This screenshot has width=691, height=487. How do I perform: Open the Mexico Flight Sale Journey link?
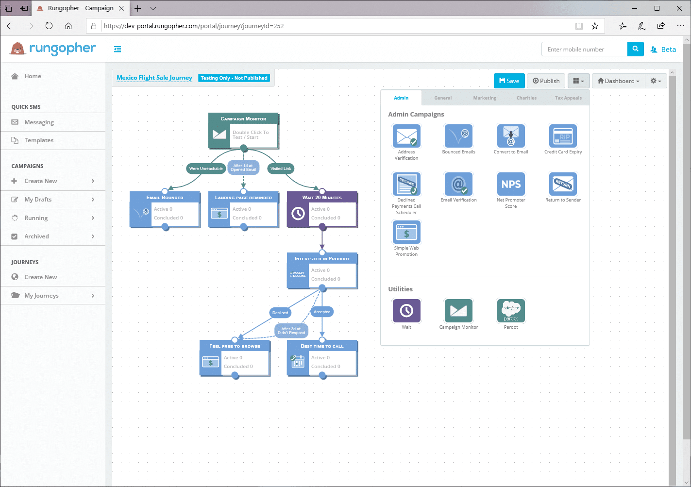(x=154, y=78)
